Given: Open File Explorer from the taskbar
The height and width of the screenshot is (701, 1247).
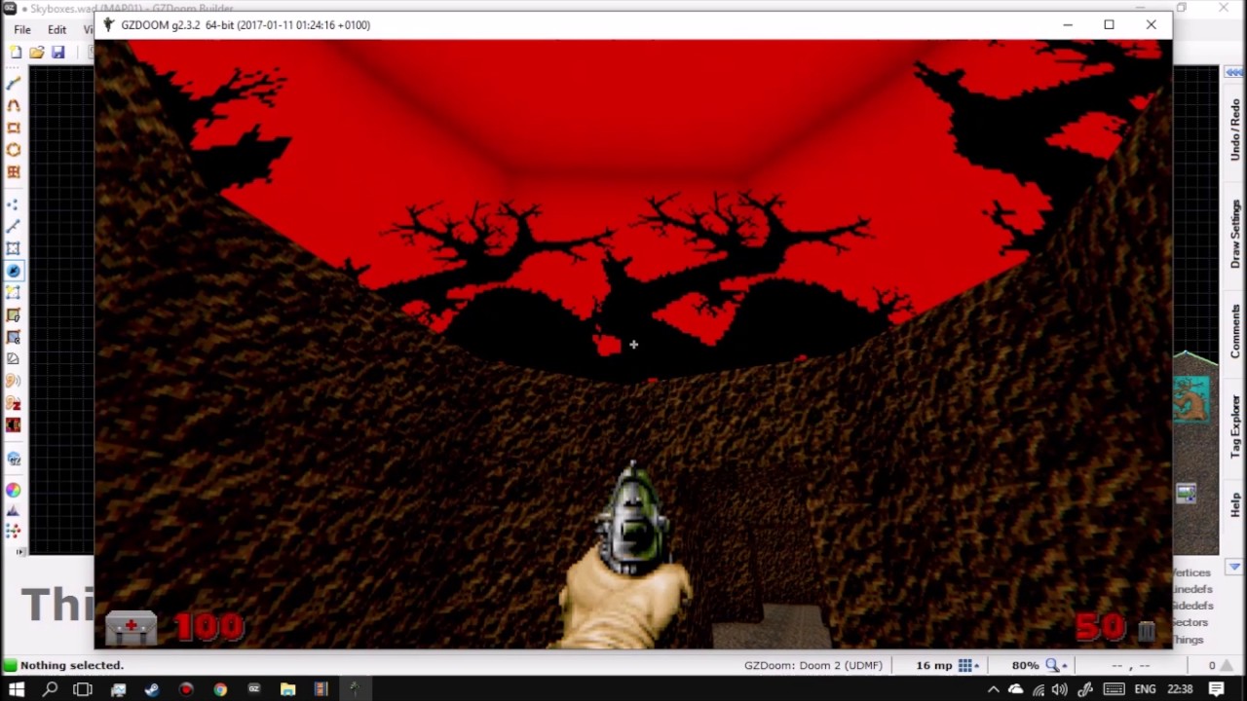Looking at the screenshot, I should 287,689.
